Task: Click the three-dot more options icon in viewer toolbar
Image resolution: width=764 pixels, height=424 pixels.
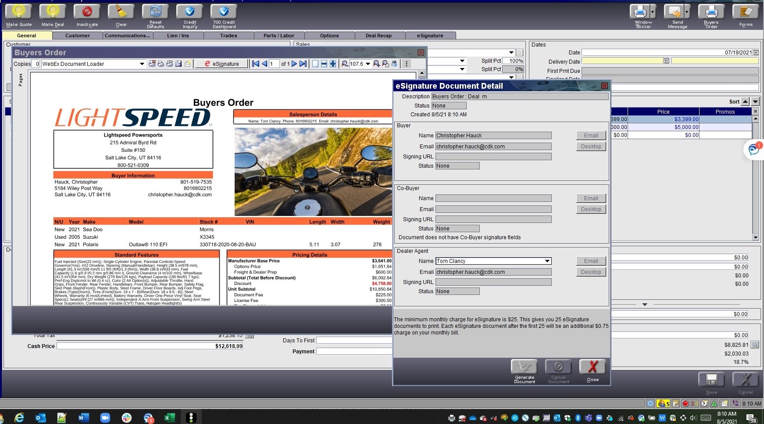Action: pos(407,64)
